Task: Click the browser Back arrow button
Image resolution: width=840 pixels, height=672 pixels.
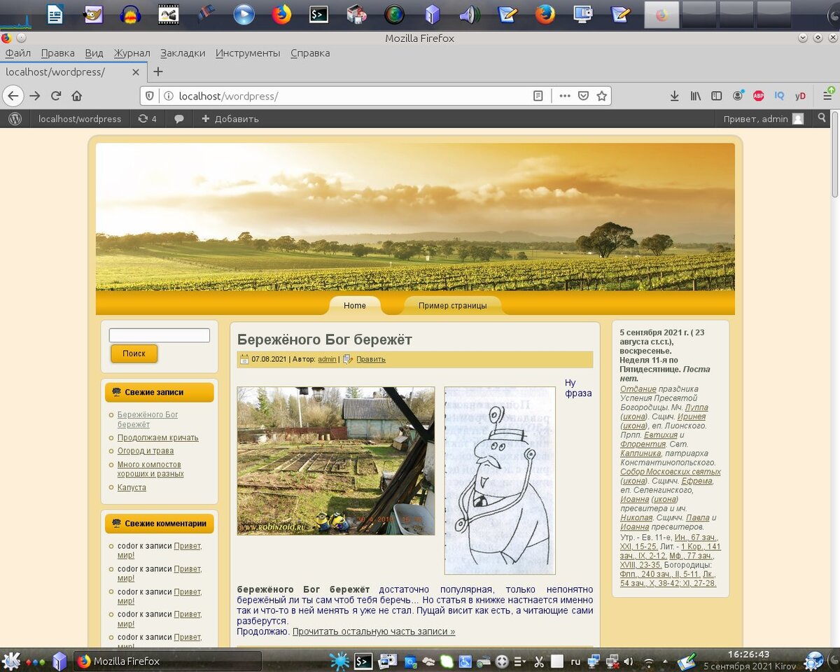Action: [13, 96]
